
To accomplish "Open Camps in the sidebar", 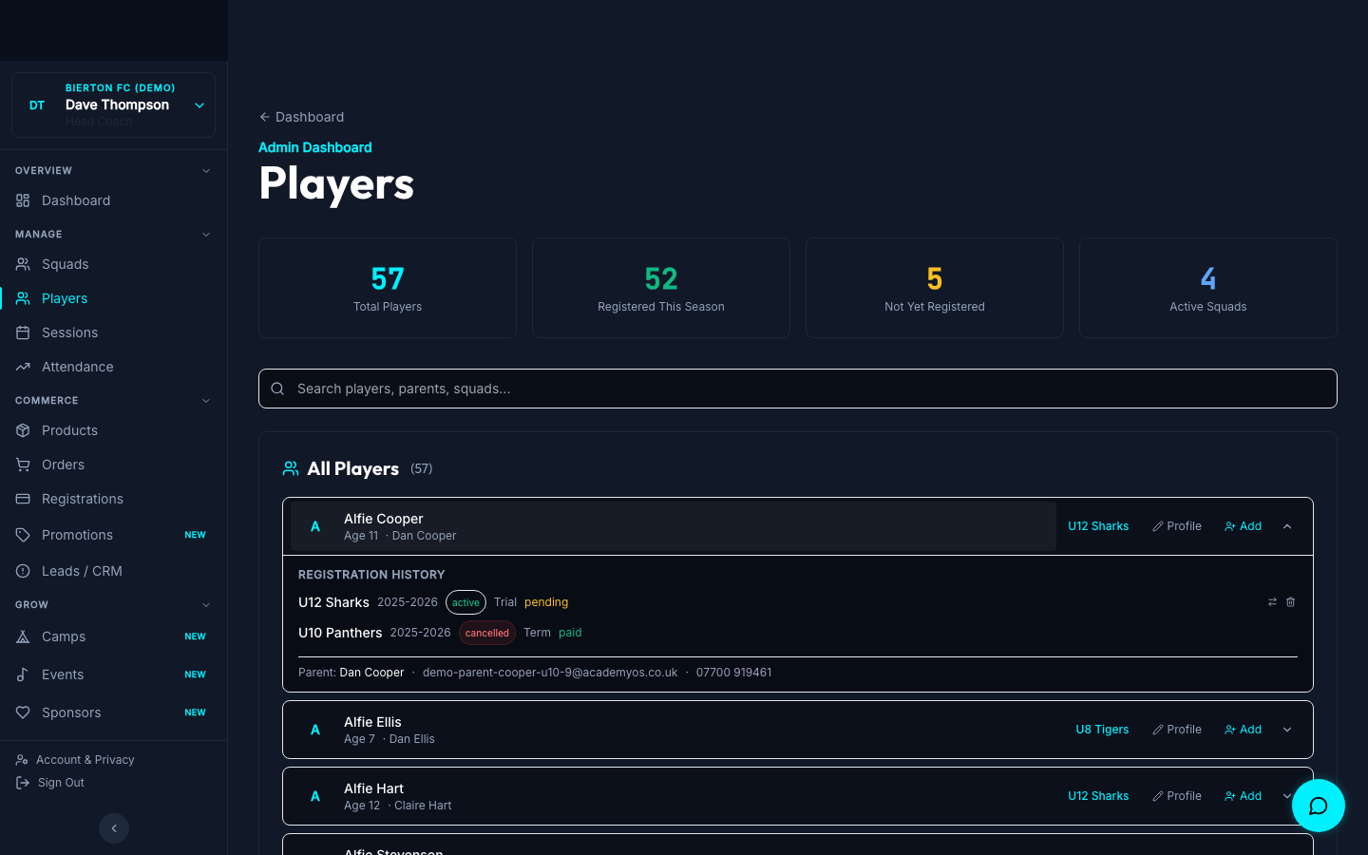I will 114,636.
